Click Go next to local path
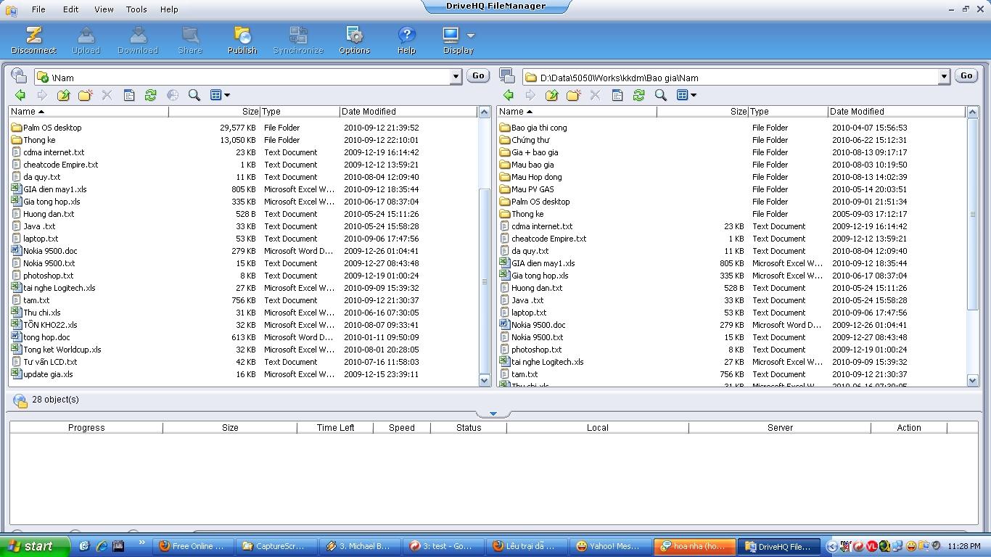The width and height of the screenshot is (991, 557). (x=966, y=75)
